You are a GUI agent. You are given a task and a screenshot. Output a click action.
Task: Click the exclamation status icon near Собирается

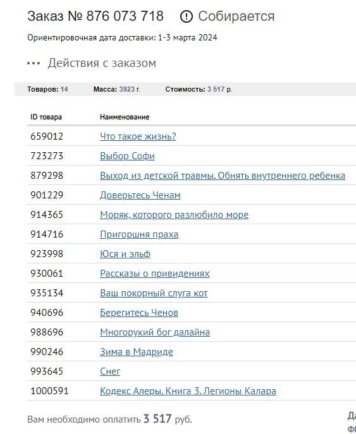coord(186,16)
